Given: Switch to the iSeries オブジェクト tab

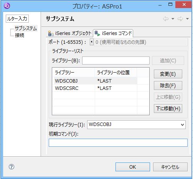Looking at the screenshot, I should [70, 33].
